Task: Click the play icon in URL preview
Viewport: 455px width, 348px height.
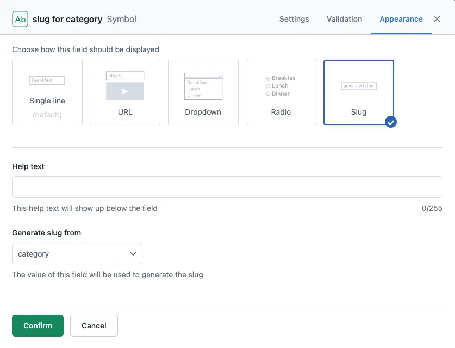Action: [x=125, y=91]
